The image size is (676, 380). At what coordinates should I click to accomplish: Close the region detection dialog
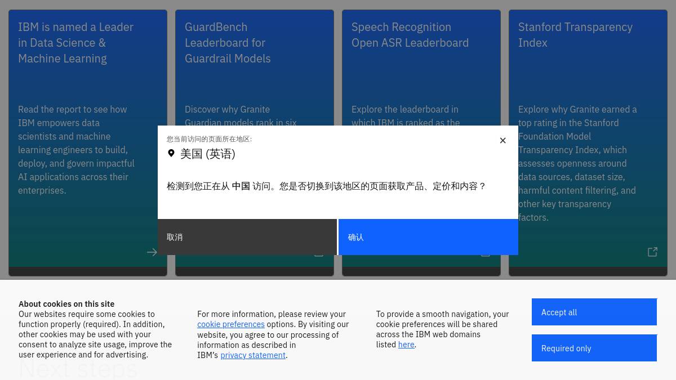coord(503,140)
